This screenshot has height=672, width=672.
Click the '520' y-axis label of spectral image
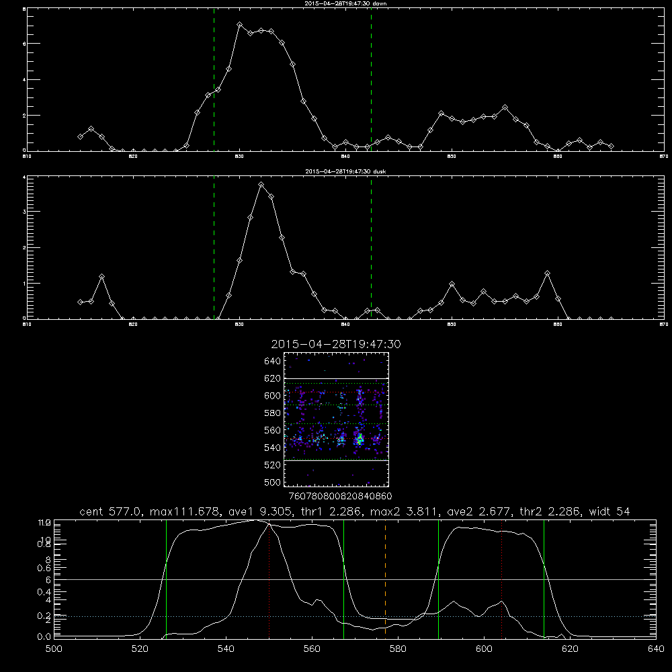(273, 465)
